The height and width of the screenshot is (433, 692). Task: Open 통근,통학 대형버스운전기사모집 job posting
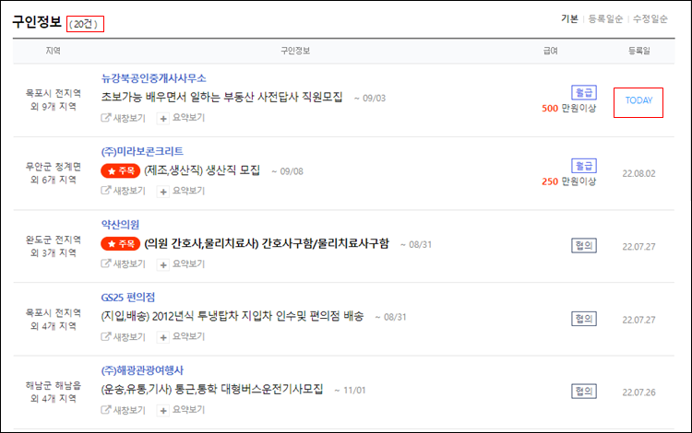click(x=212, y=390)
